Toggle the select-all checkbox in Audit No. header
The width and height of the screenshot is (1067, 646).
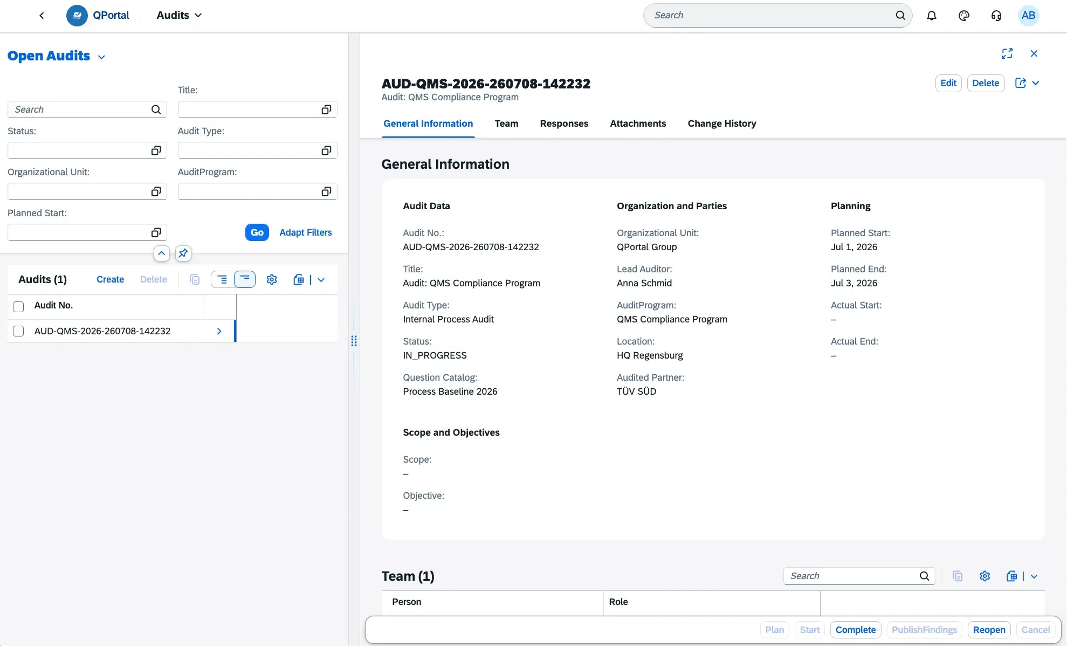[18, 306]
